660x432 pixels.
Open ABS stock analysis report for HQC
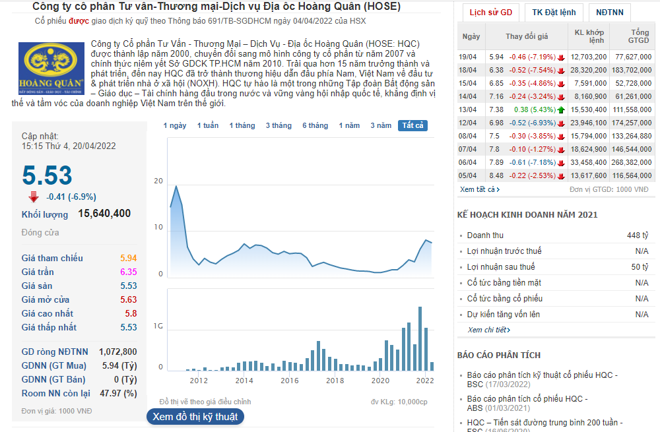527,403
